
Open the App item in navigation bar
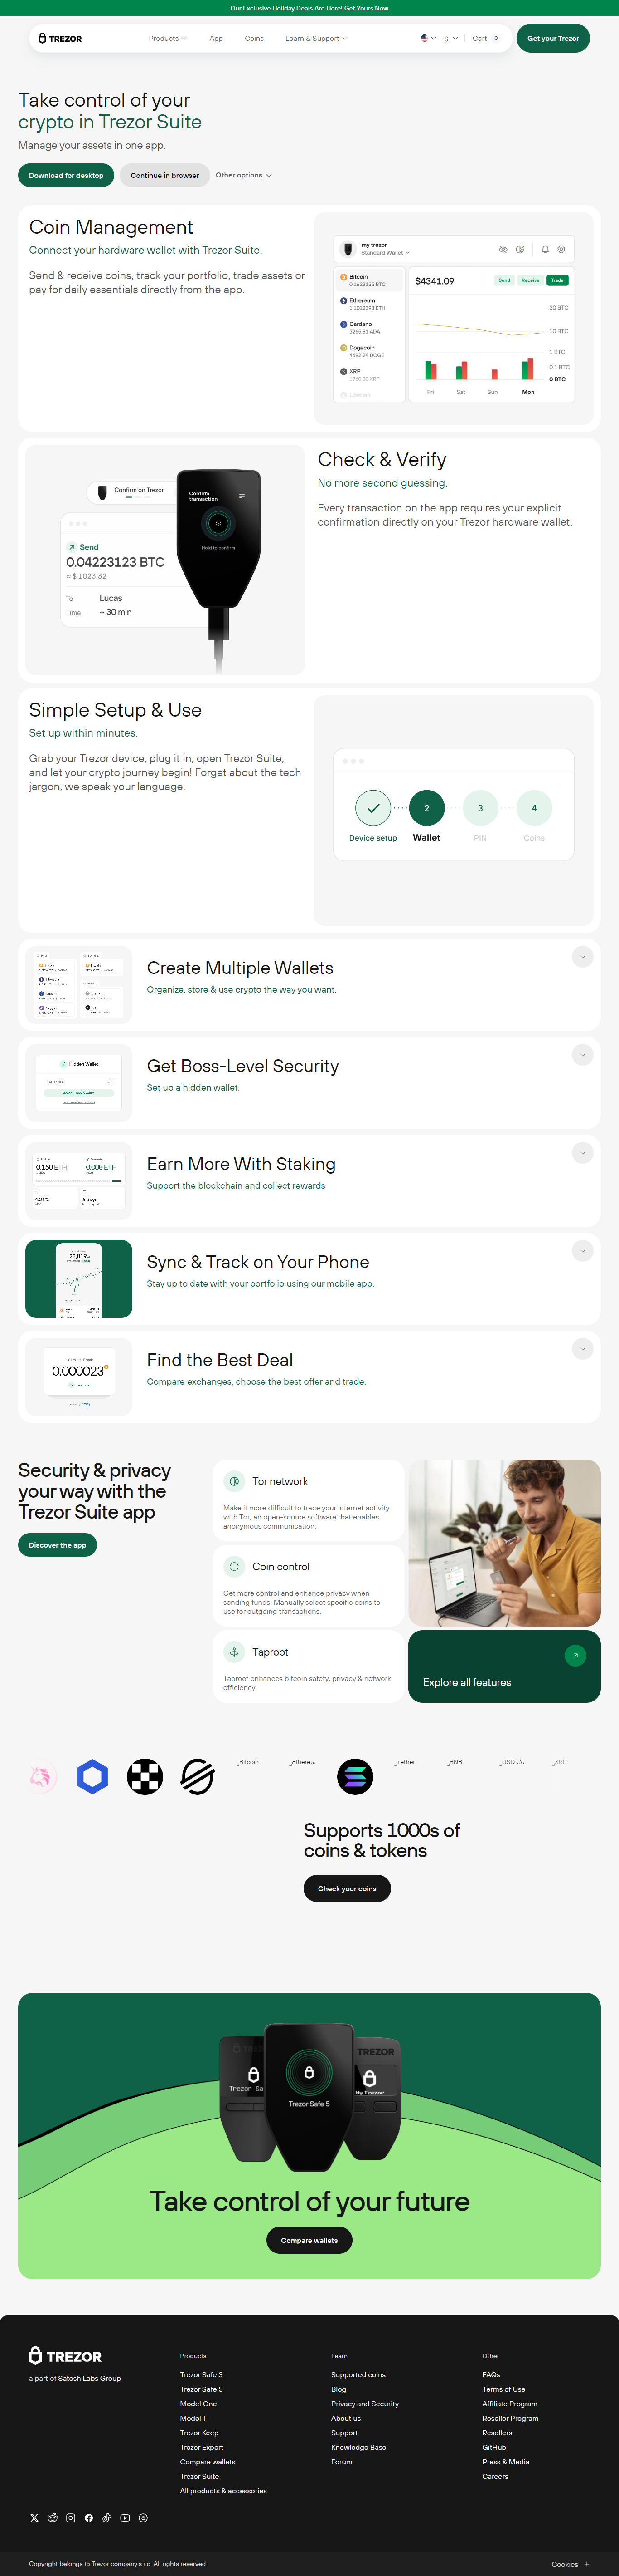point(216,38)
